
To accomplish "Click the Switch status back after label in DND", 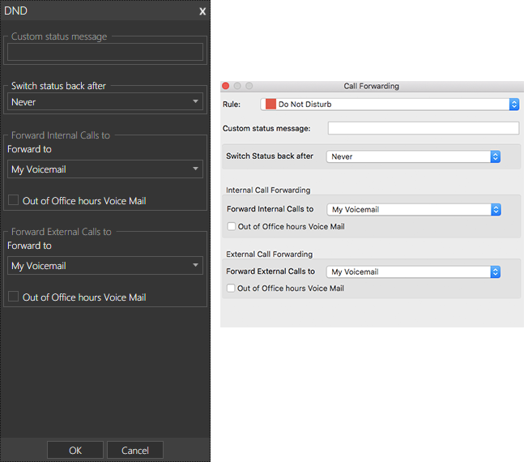I will tap(58, 86).
